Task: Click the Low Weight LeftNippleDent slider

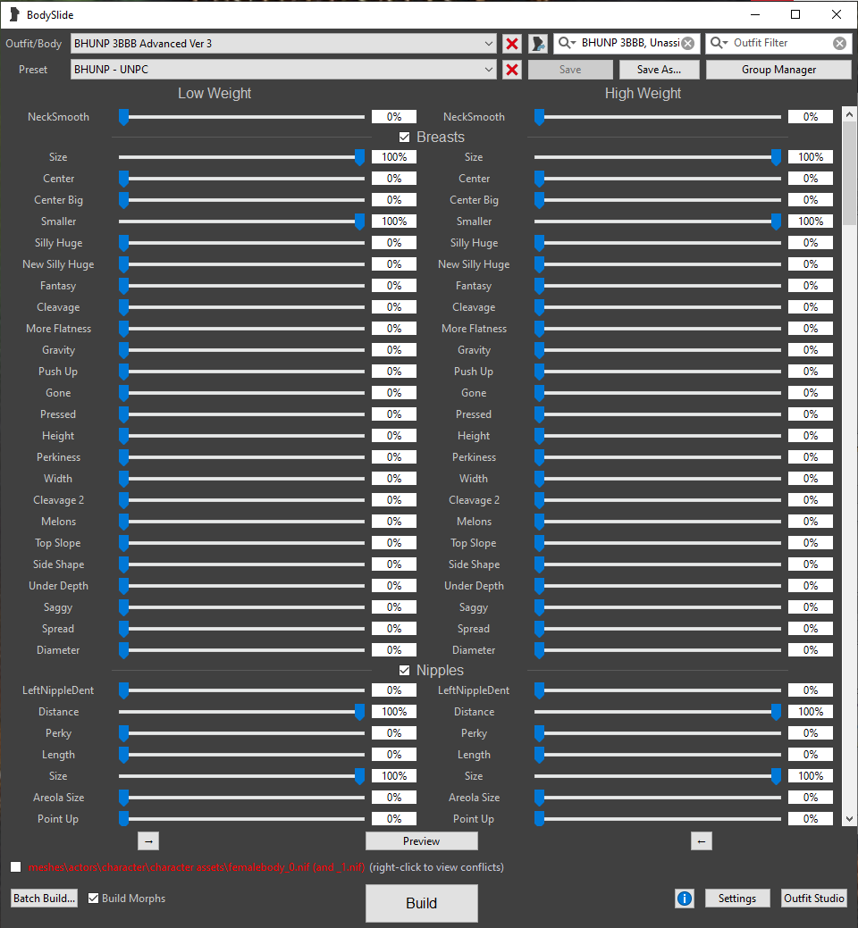Action: (x=241, y=690)
